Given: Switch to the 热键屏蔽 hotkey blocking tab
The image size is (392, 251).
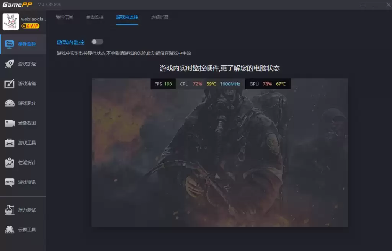Looking at the screenshot, I should pyautogui.click(x=159, y=17).
